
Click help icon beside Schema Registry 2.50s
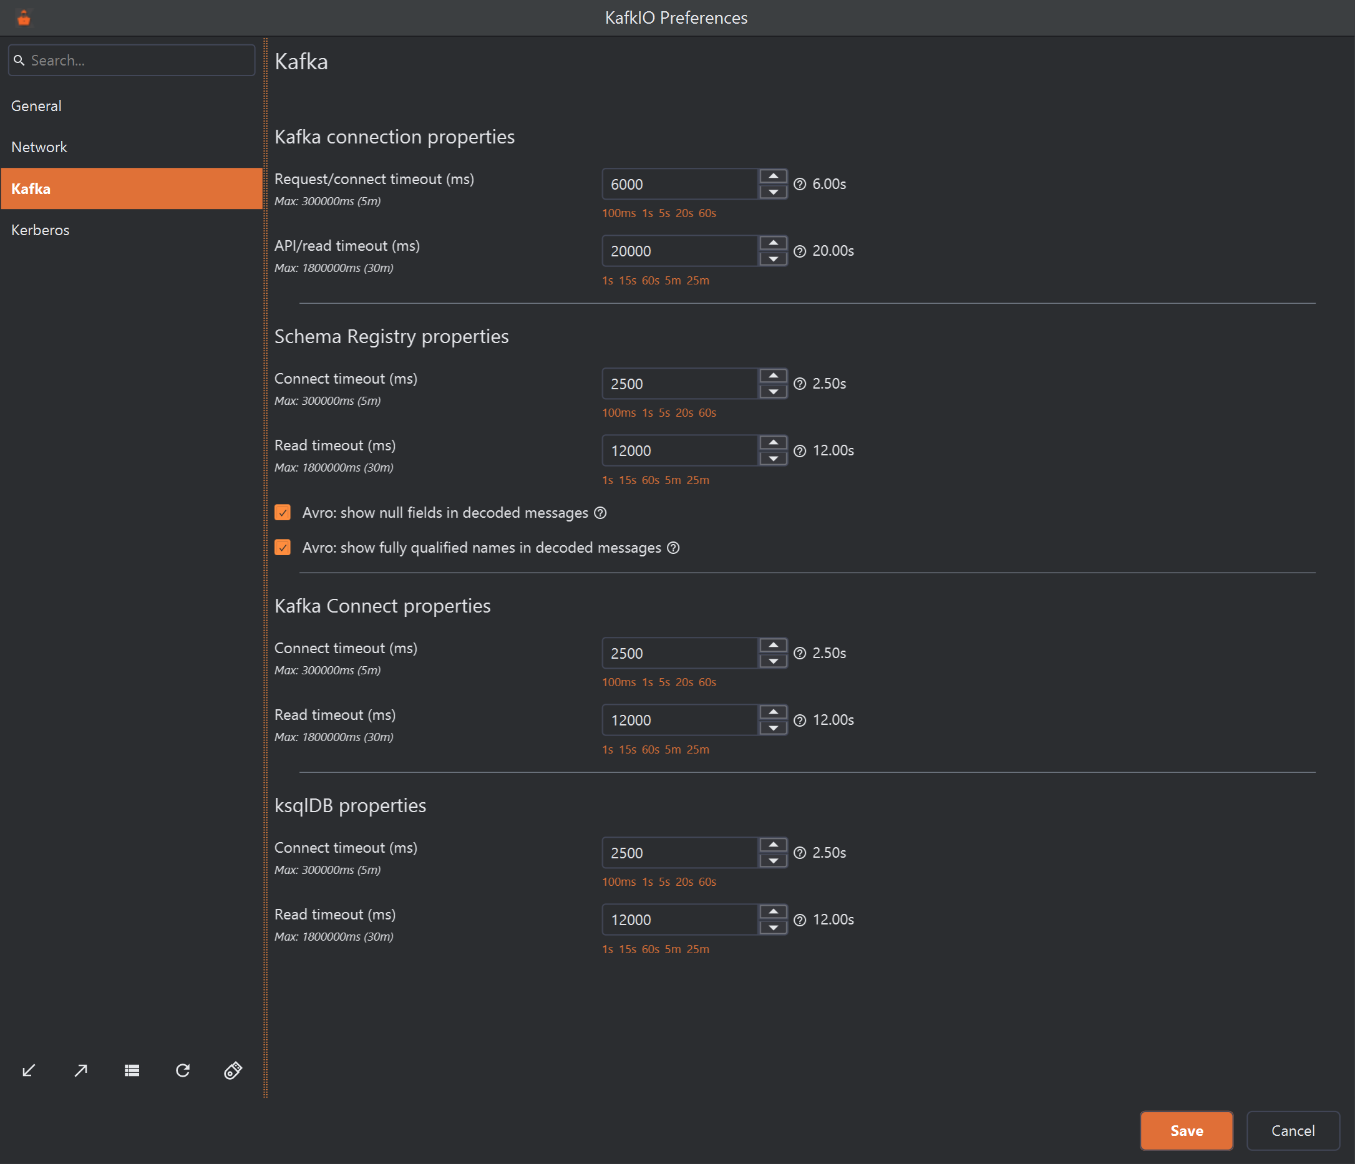pyautogui.click(x=799, y=384)
